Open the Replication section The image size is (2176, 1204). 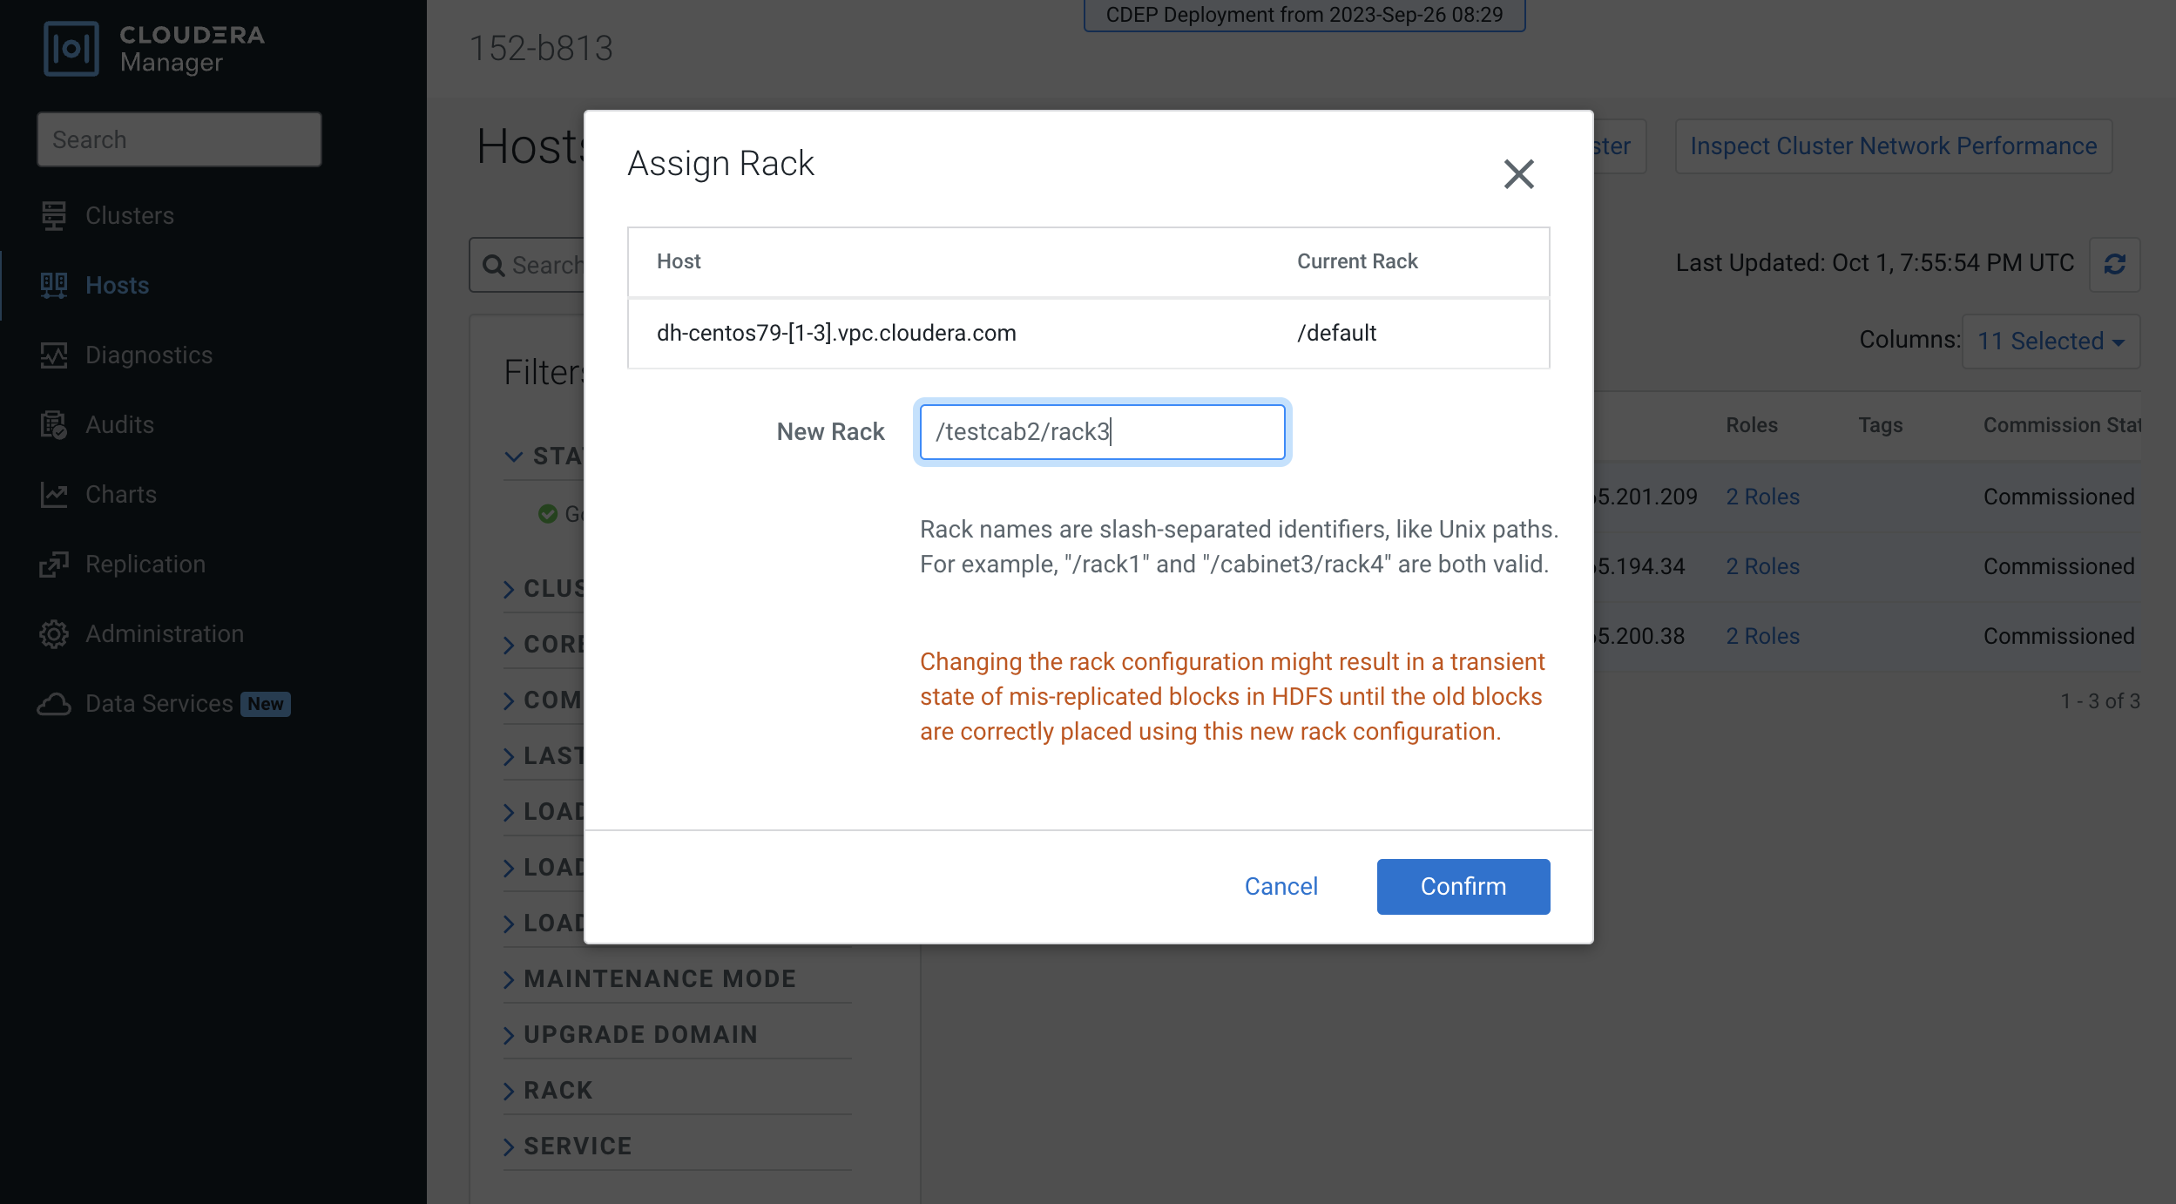(145, 564)
